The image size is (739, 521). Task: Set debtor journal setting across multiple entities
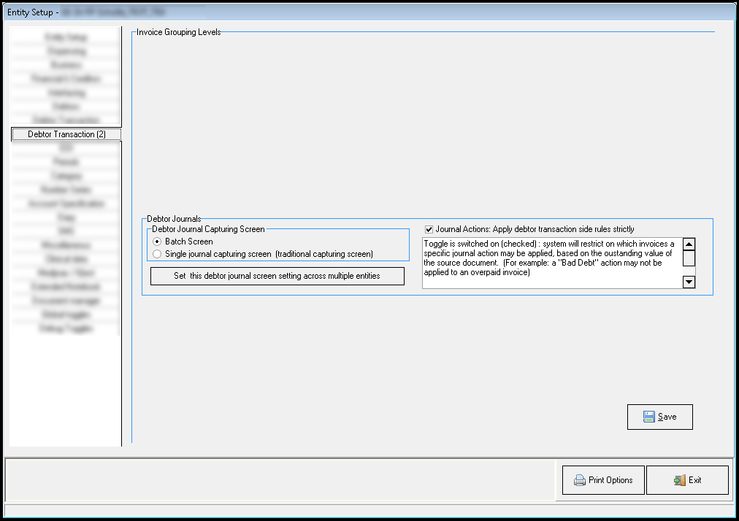pos(277,276)
